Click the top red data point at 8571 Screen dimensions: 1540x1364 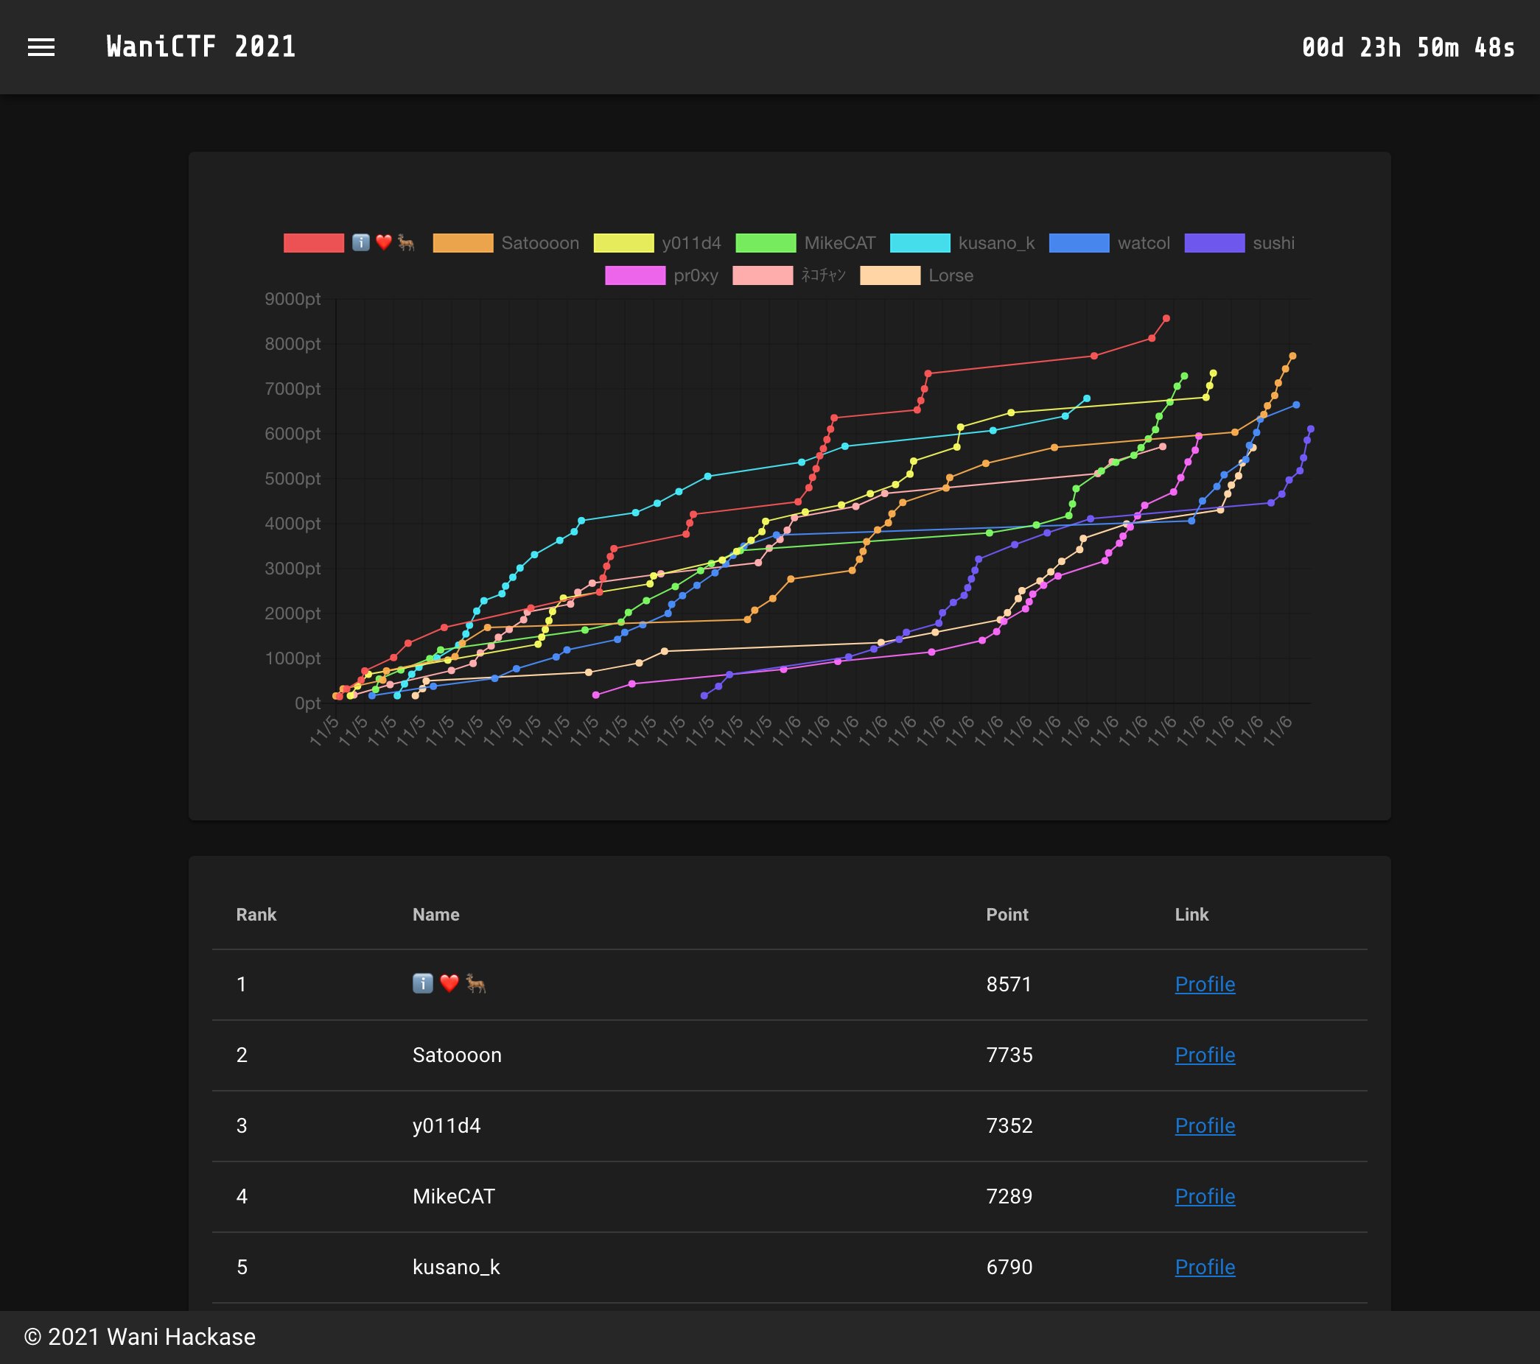pyautogui.click(x=1166, y=319)
